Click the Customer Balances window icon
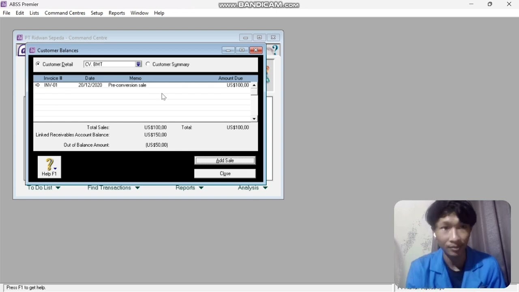This screenshot has height=292, width=519. click(32, 50)
